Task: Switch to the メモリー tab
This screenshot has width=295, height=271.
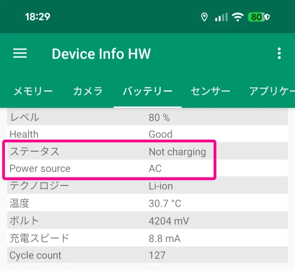Action: [33, 91]
